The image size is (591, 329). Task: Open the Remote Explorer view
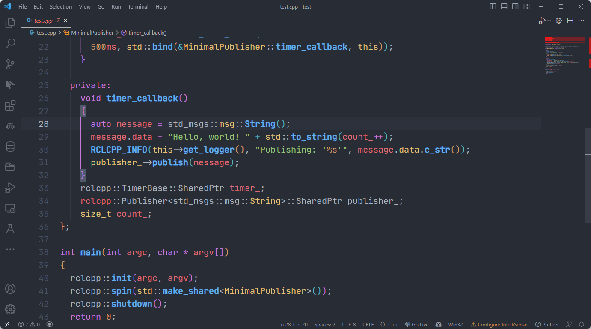point(10,208)
